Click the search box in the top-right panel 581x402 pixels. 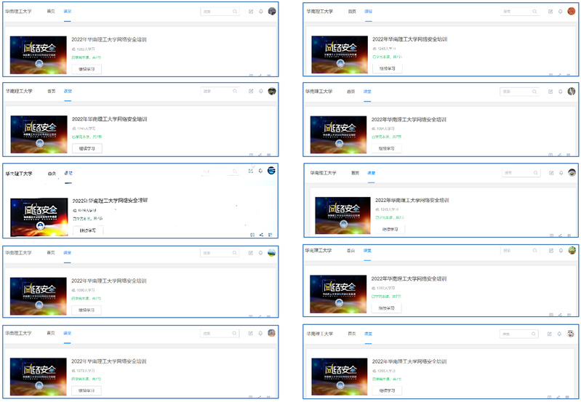click(520, 12)
